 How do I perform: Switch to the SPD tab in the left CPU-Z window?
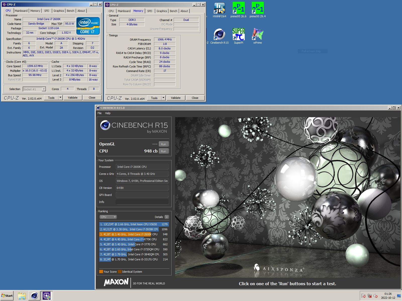tap(47, 11)
